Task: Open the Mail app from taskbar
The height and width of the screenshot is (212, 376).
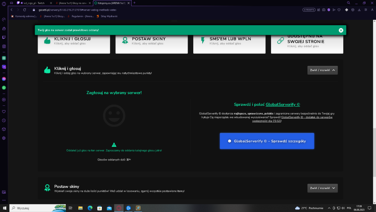Action: point(109,208)
